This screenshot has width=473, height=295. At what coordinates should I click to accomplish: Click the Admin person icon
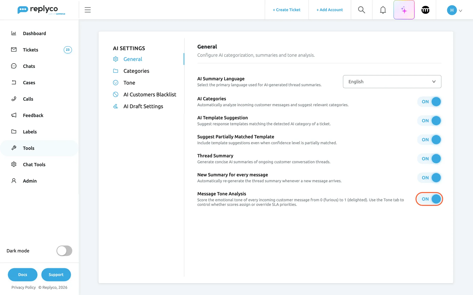click(x=14, y=181)
